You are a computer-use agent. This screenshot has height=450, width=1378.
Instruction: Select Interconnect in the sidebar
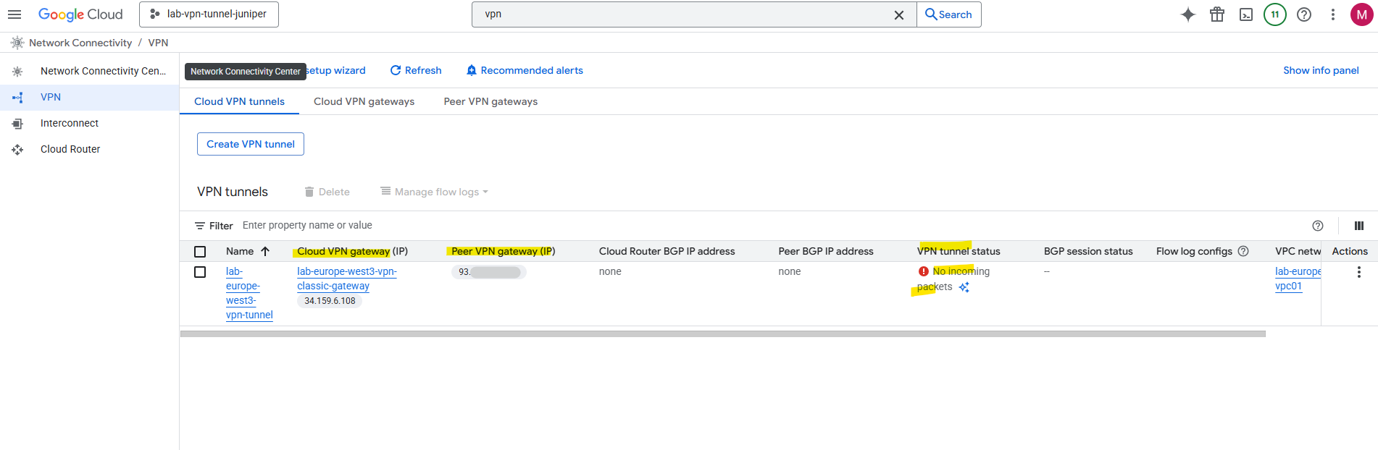pyautogui.click(x=89, y=123)
